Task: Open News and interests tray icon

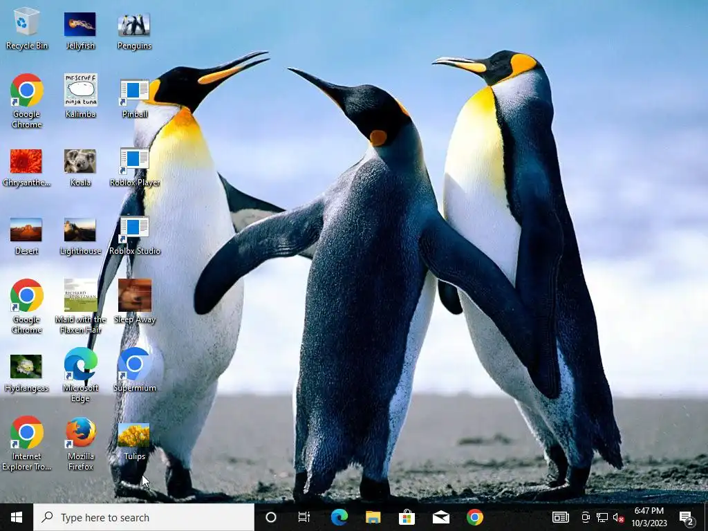Action: click(560, 517)
